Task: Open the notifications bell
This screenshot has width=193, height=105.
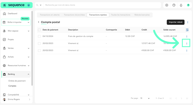Action: tap(181, 5)
